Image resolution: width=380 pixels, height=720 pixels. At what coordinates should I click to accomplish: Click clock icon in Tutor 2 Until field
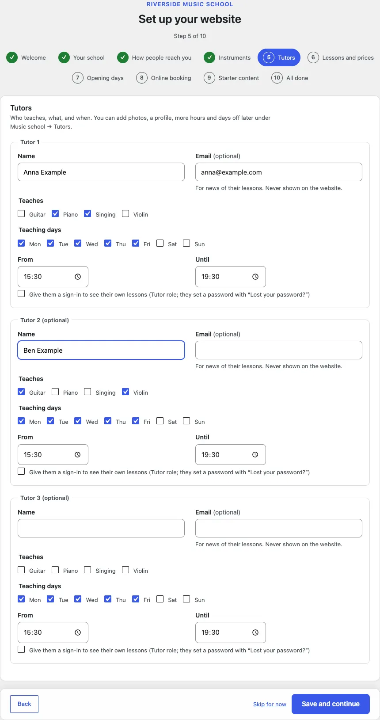pos(255,454)
